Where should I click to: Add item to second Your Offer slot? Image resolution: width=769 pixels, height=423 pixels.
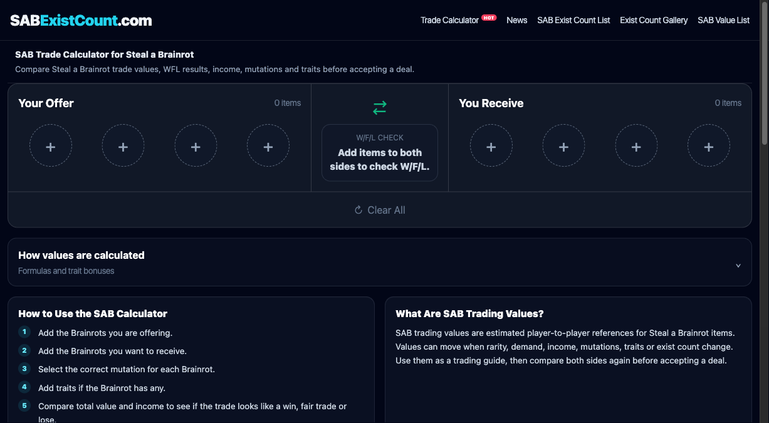coord(123,145)
